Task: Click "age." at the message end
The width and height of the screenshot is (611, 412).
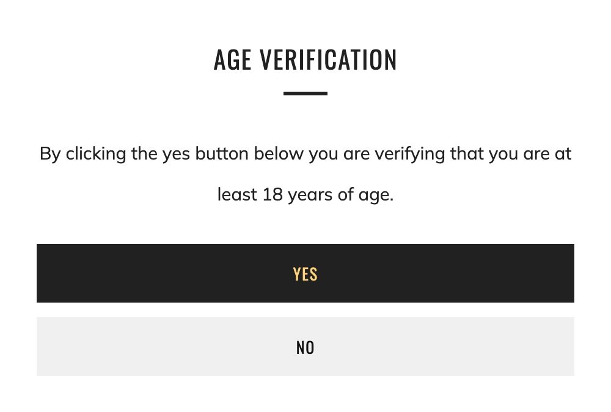Action: tap(375, 196)
